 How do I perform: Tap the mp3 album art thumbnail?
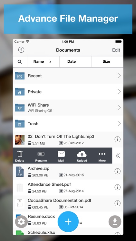point(20,139)
